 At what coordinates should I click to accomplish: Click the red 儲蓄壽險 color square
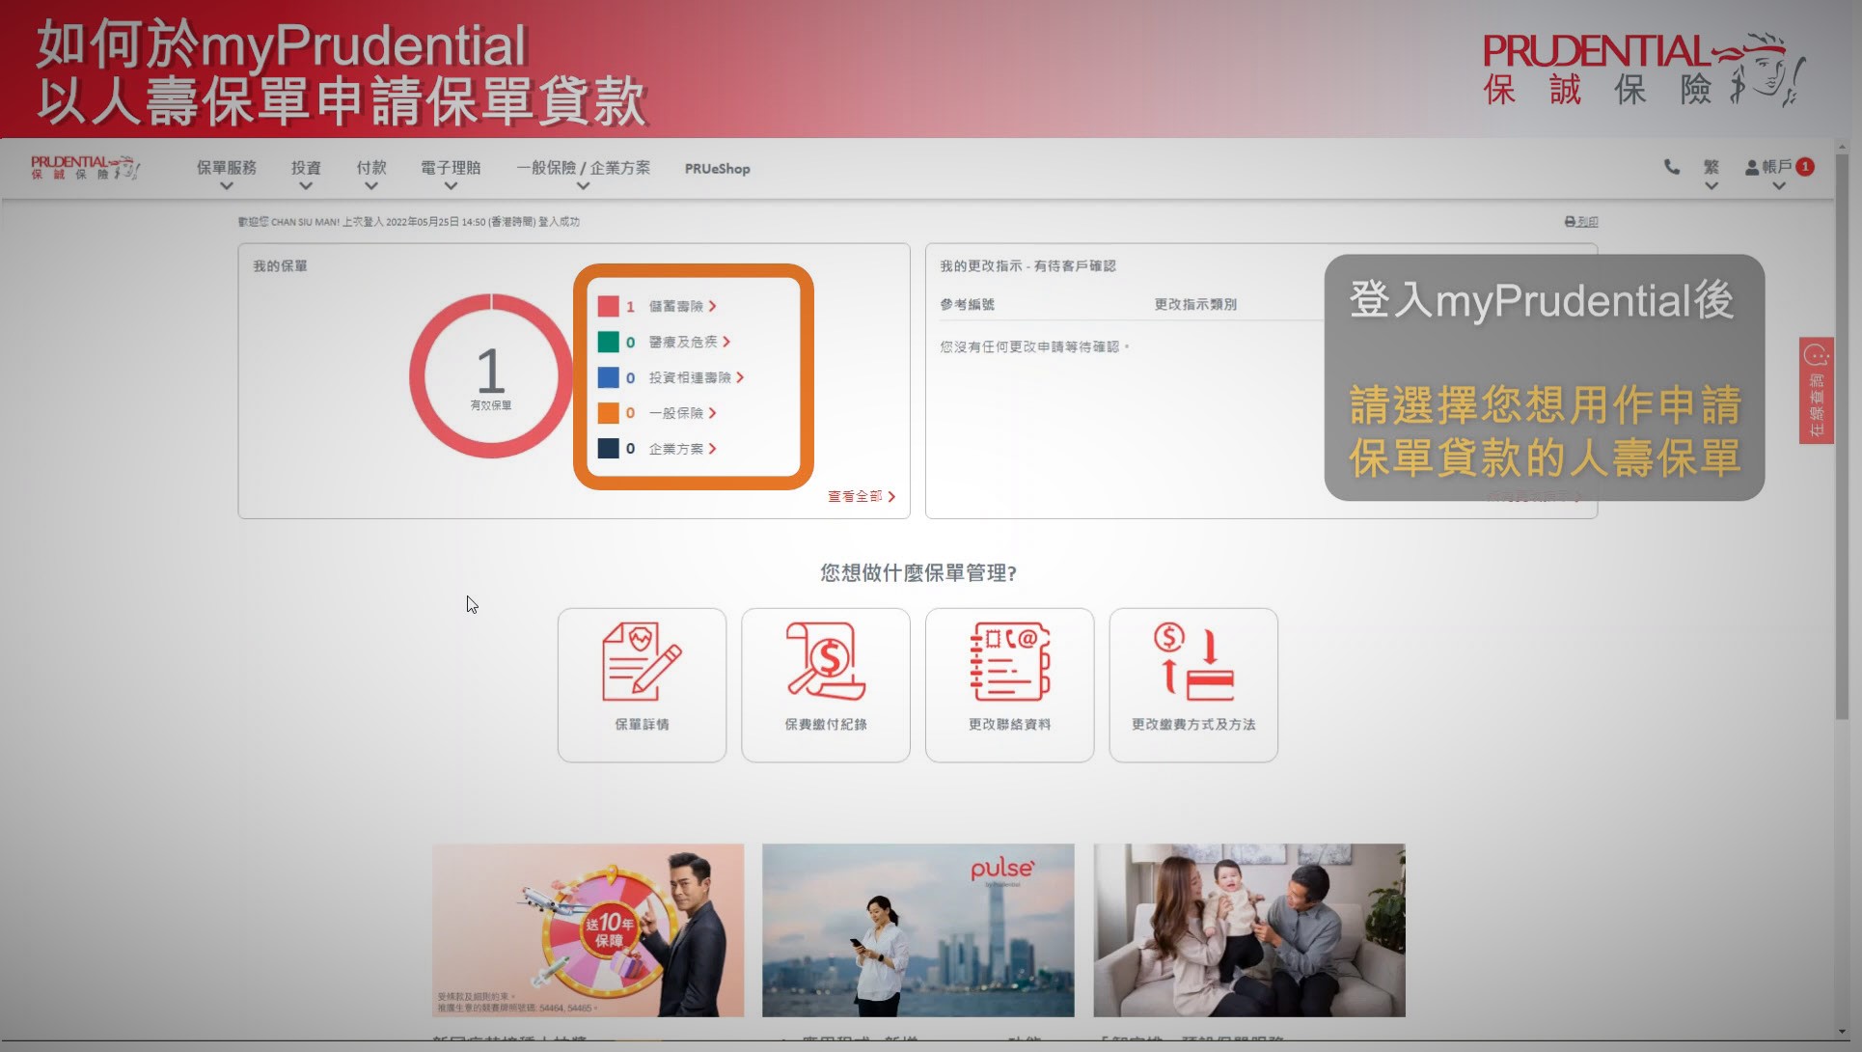click(x=608, y=306)
